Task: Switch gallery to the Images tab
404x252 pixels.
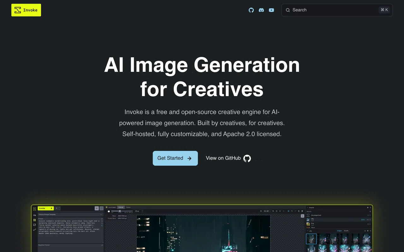Action: [340, 231]
